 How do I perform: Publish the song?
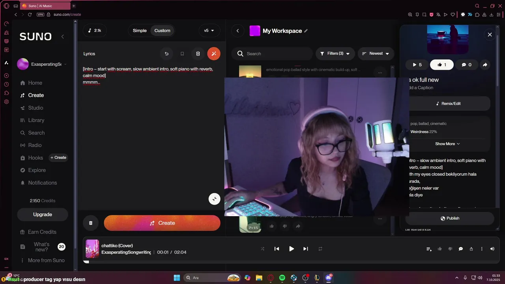pos(450,218)
